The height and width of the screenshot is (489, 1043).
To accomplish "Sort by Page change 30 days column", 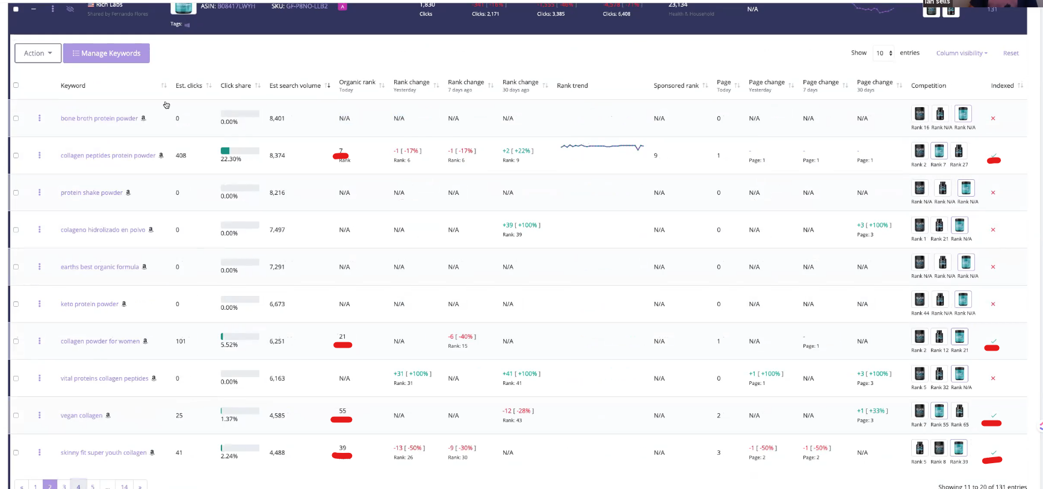I will pos(899,85).
